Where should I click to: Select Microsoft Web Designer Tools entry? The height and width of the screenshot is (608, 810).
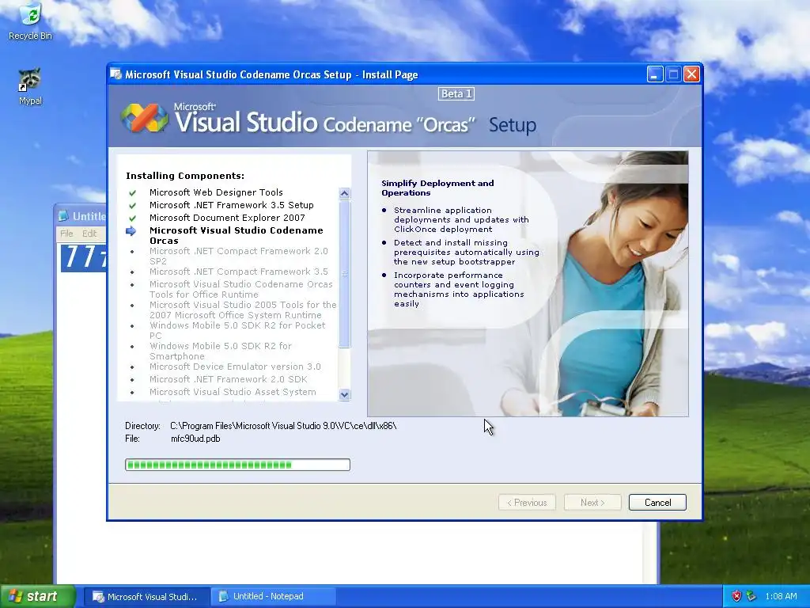tap(216, 192)
